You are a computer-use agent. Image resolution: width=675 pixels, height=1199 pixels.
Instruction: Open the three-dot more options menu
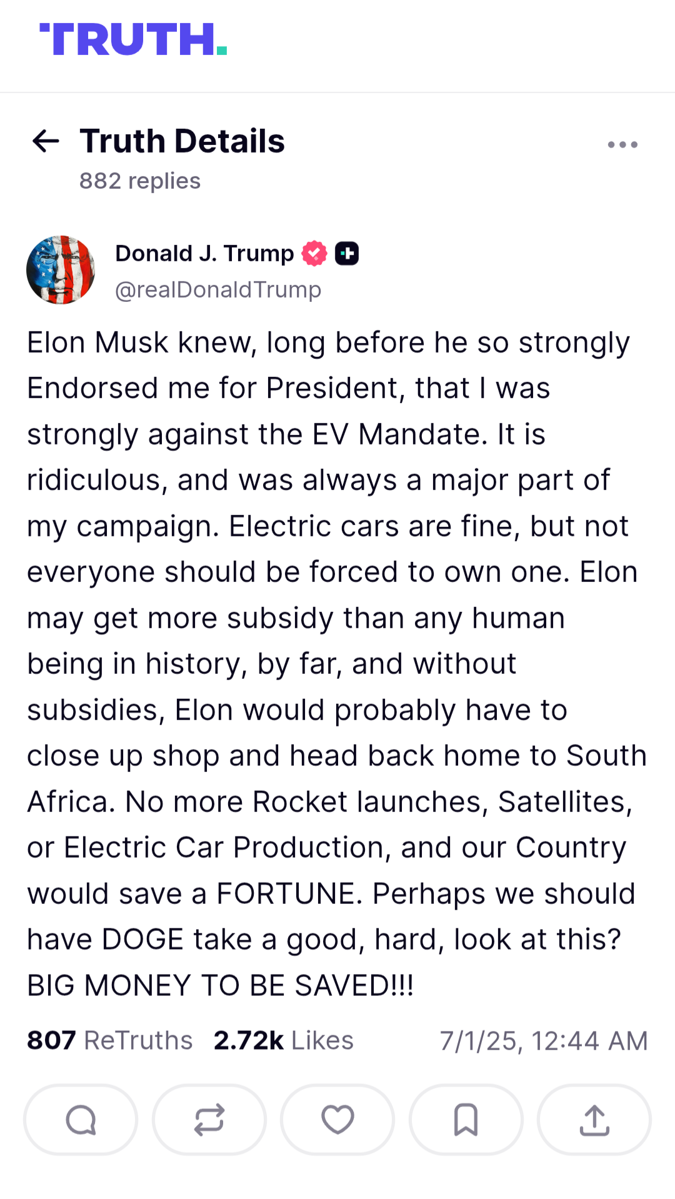tap(622, 145)
